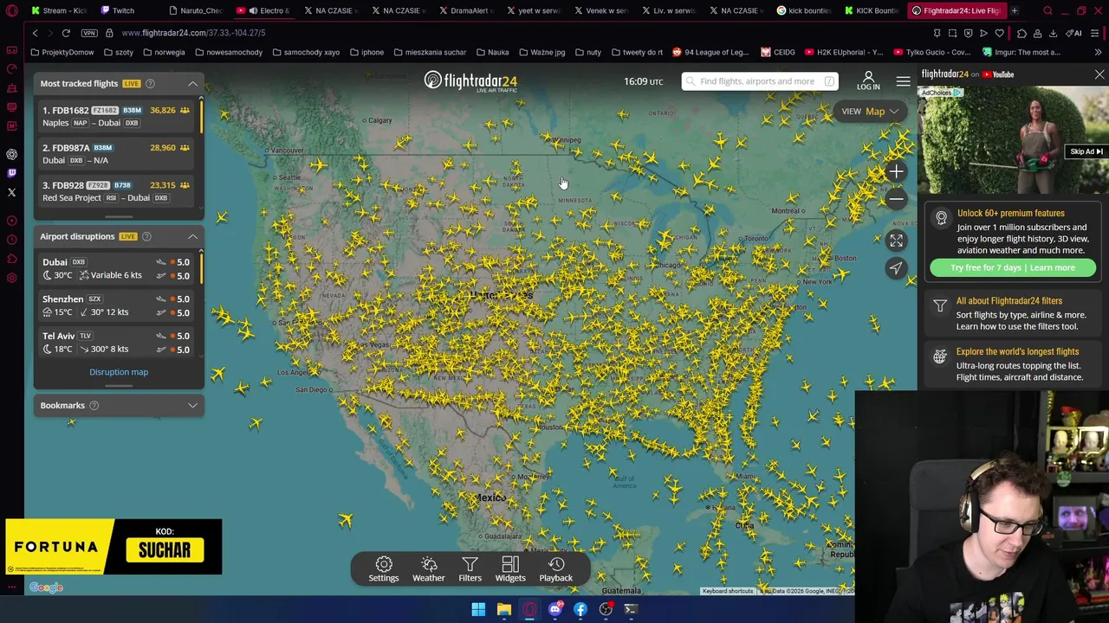1109x623 pixels.
Task: Select Tel Aviv TLV airport disruption
Action: (118, 342)
